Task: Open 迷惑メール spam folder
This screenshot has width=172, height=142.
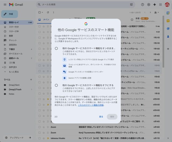Action: pos(17,58)
